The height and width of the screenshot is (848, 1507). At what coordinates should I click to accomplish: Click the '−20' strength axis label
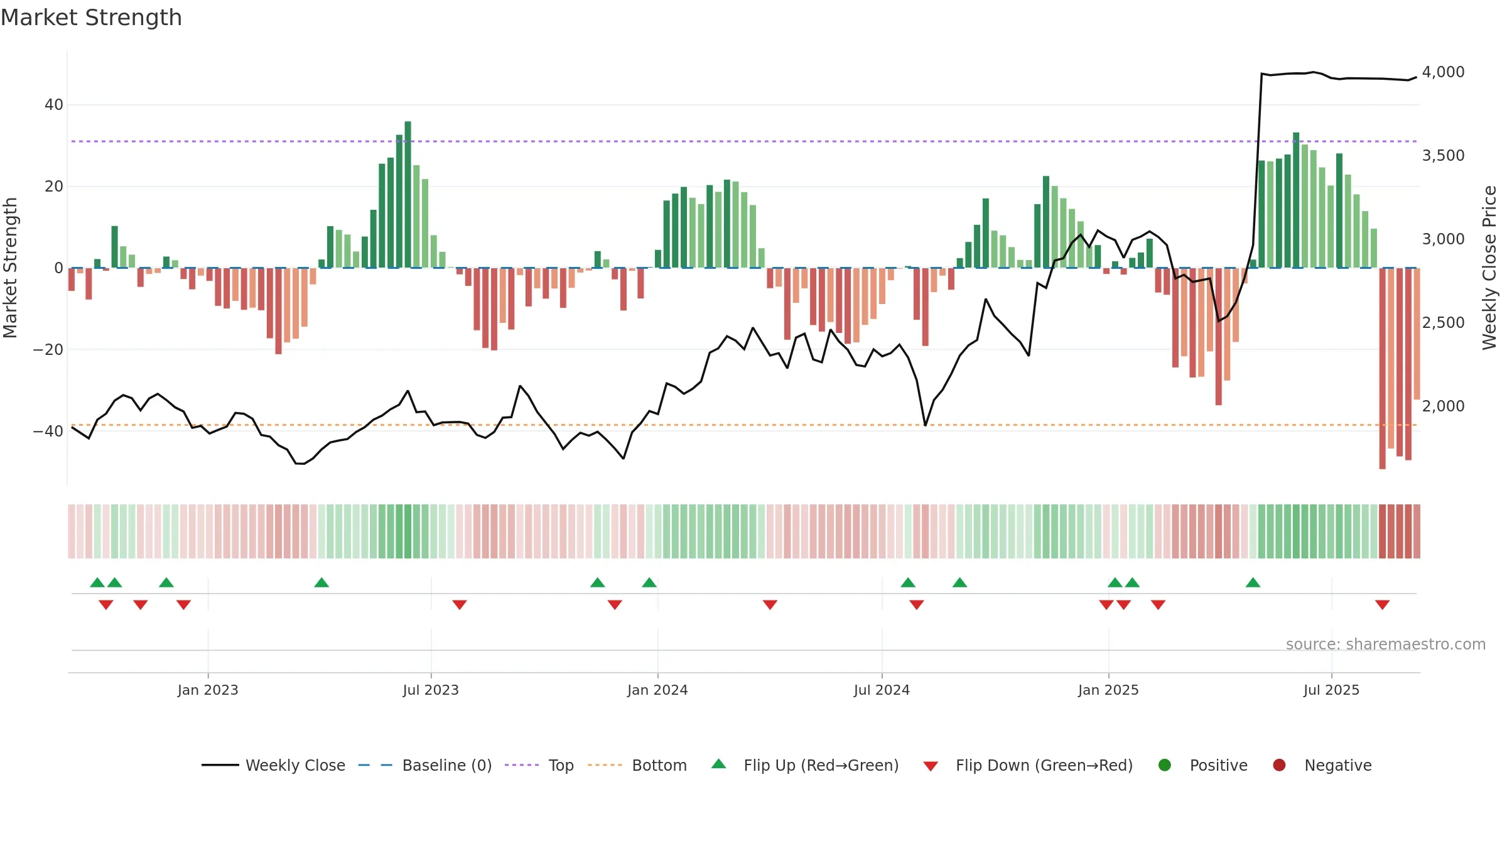click(48, 350)
